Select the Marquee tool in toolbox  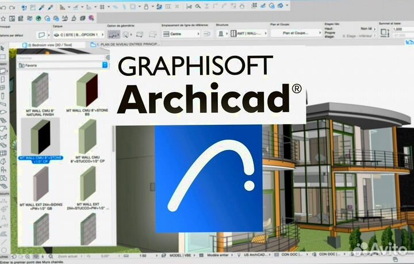[3, 56]
